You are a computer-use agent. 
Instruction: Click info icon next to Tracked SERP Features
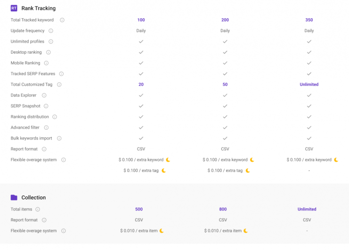pyautogui.click(x=61, y=74)
